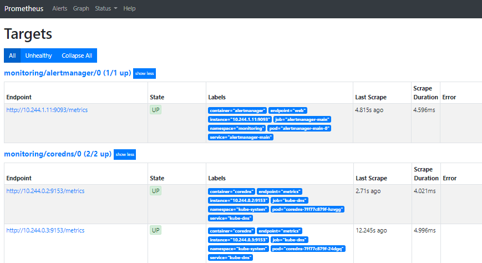Open endpoint http://10.244.0.2:9153/metrics

coord(45,191)
